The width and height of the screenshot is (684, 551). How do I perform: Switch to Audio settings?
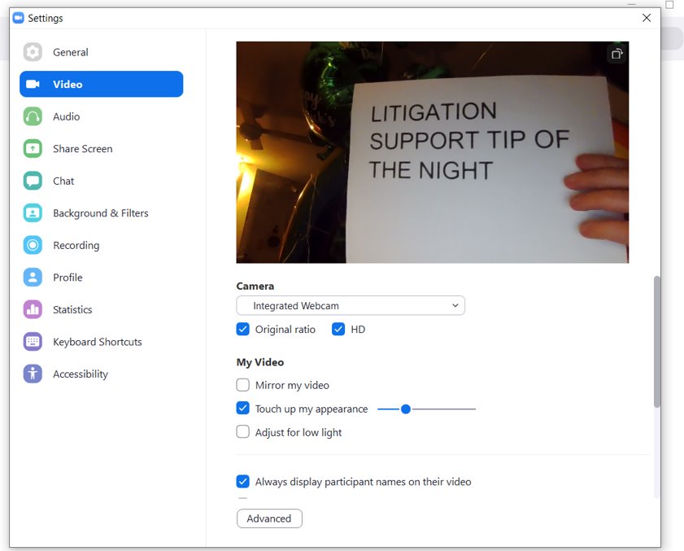pyautogui.click(x=101, y=116)
